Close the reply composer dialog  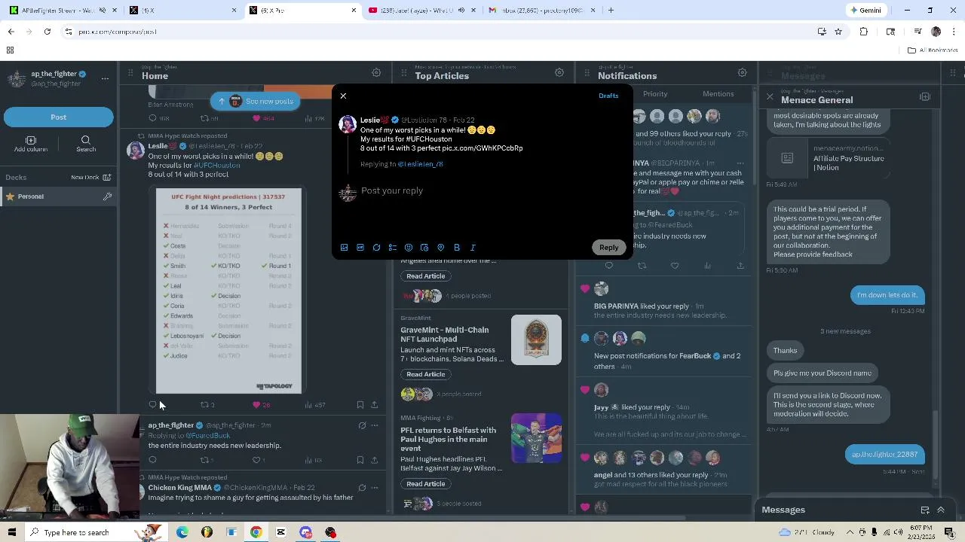point(343,96)
